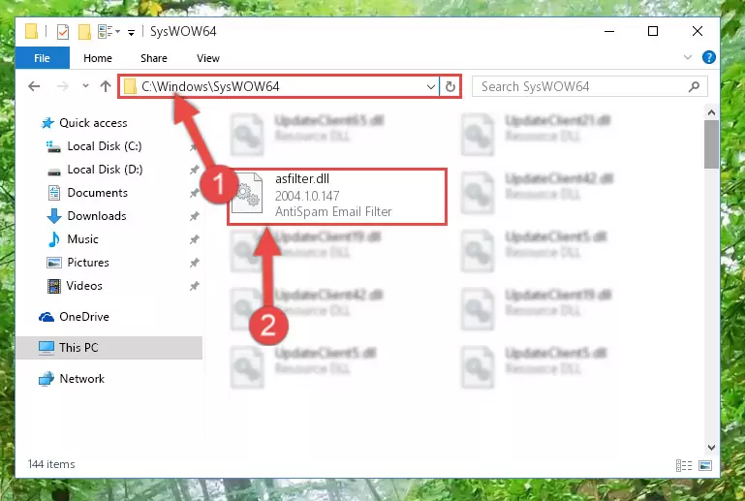The image size is (745, 501).
Task: Click the scroll up arrow of file list
Action: [711, 112]
